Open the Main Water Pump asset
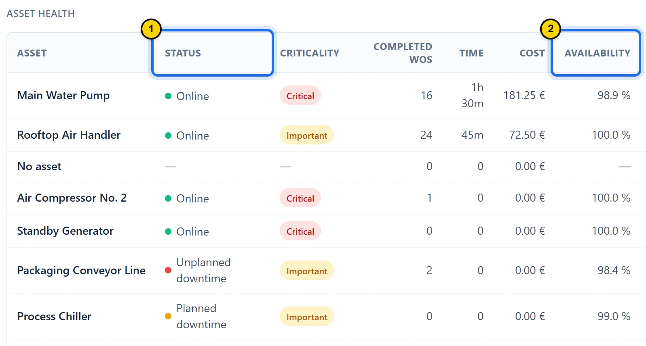 63,96
